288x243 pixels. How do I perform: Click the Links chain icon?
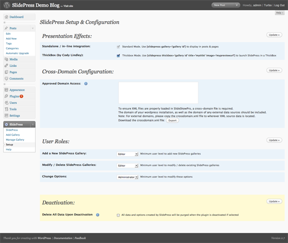click(7, 66)
